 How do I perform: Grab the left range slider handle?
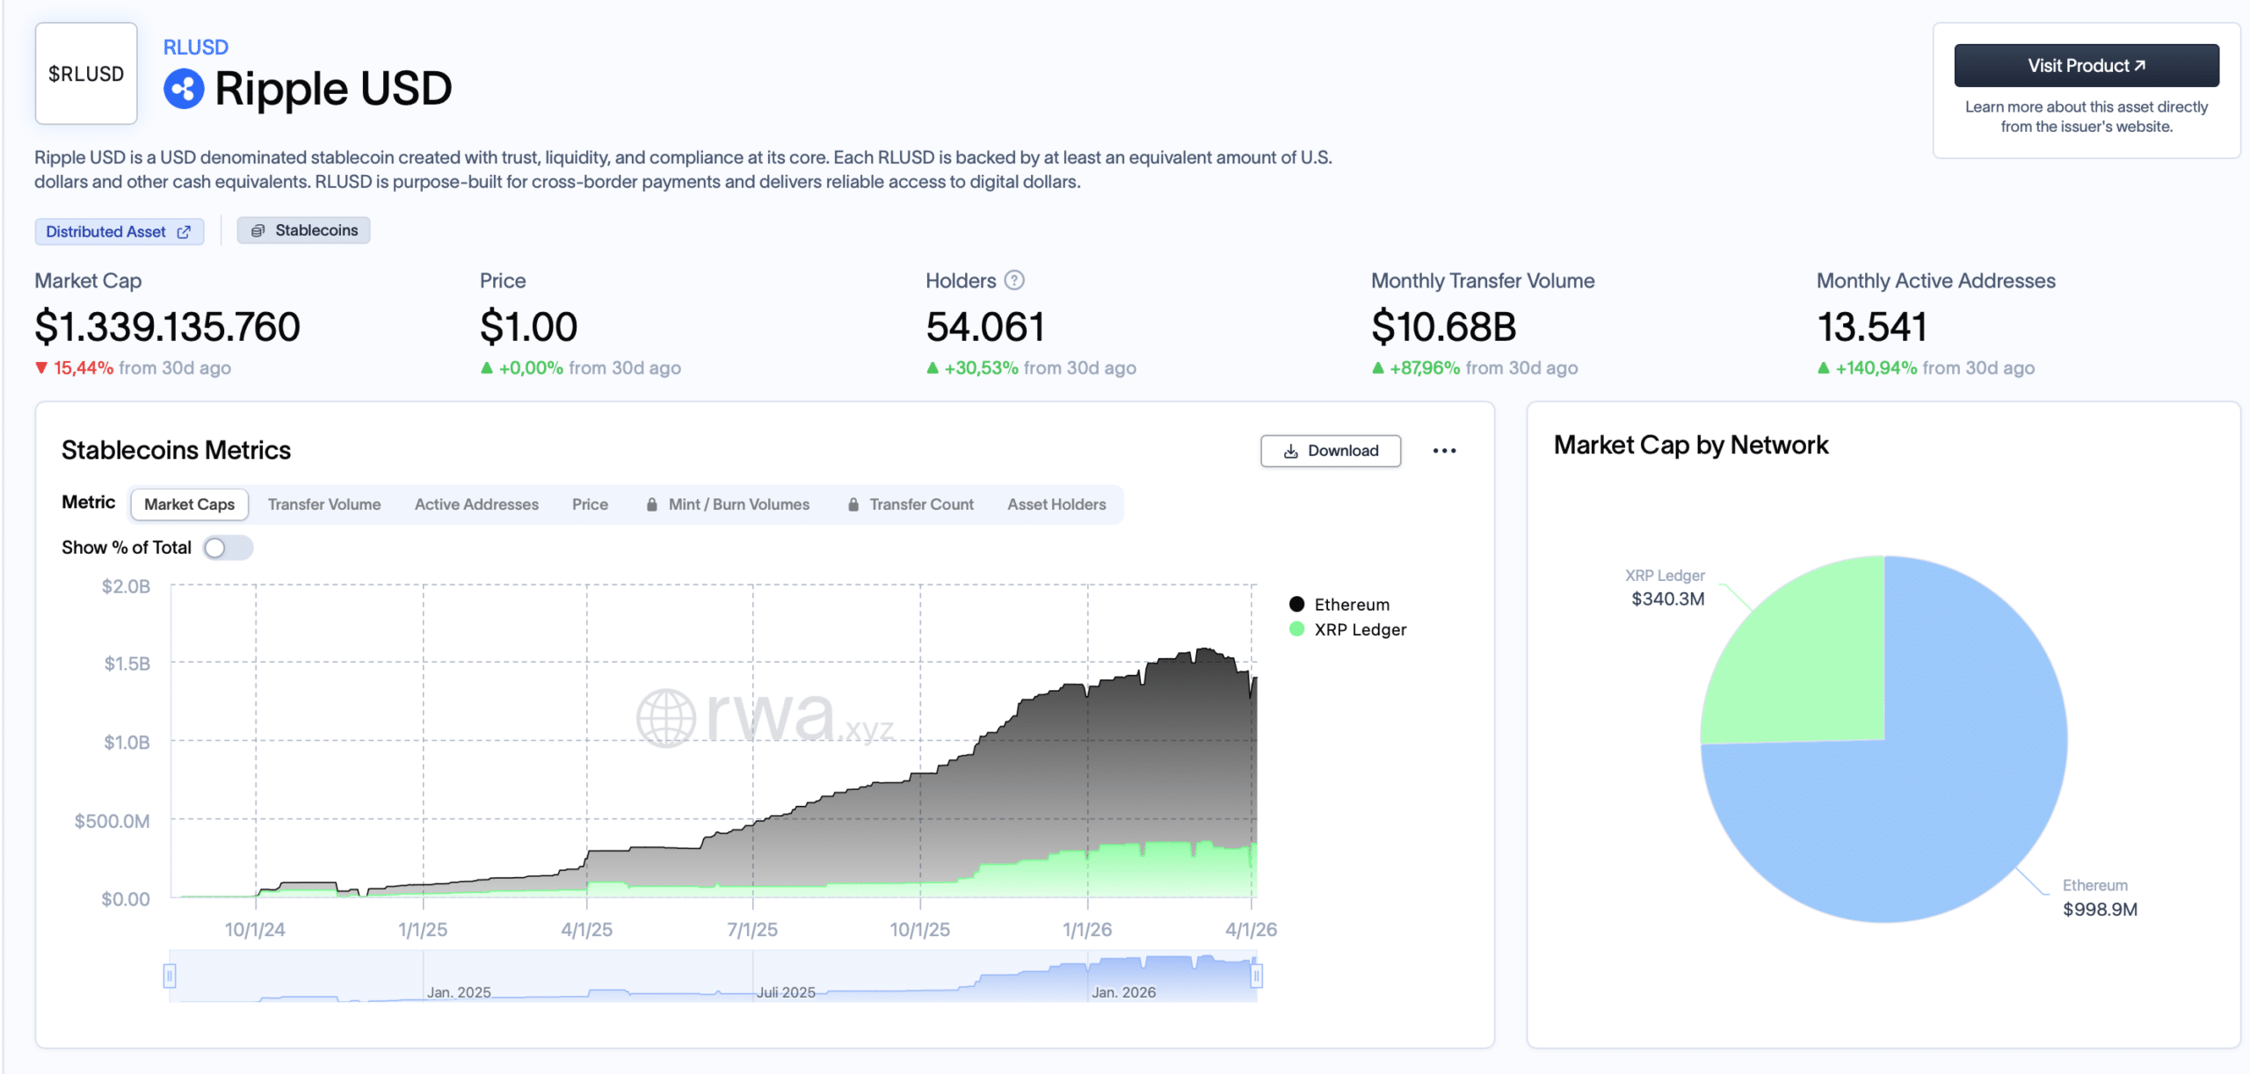170,976
